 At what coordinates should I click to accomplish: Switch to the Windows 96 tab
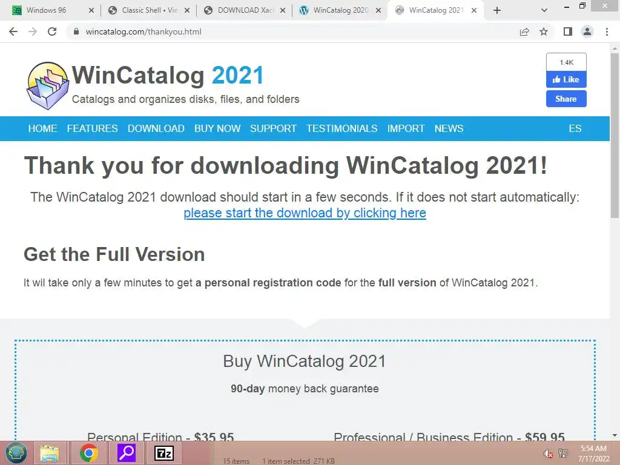(x=46, y=10)
